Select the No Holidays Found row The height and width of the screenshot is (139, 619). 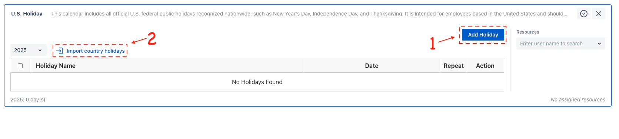(x=257, y=82)
